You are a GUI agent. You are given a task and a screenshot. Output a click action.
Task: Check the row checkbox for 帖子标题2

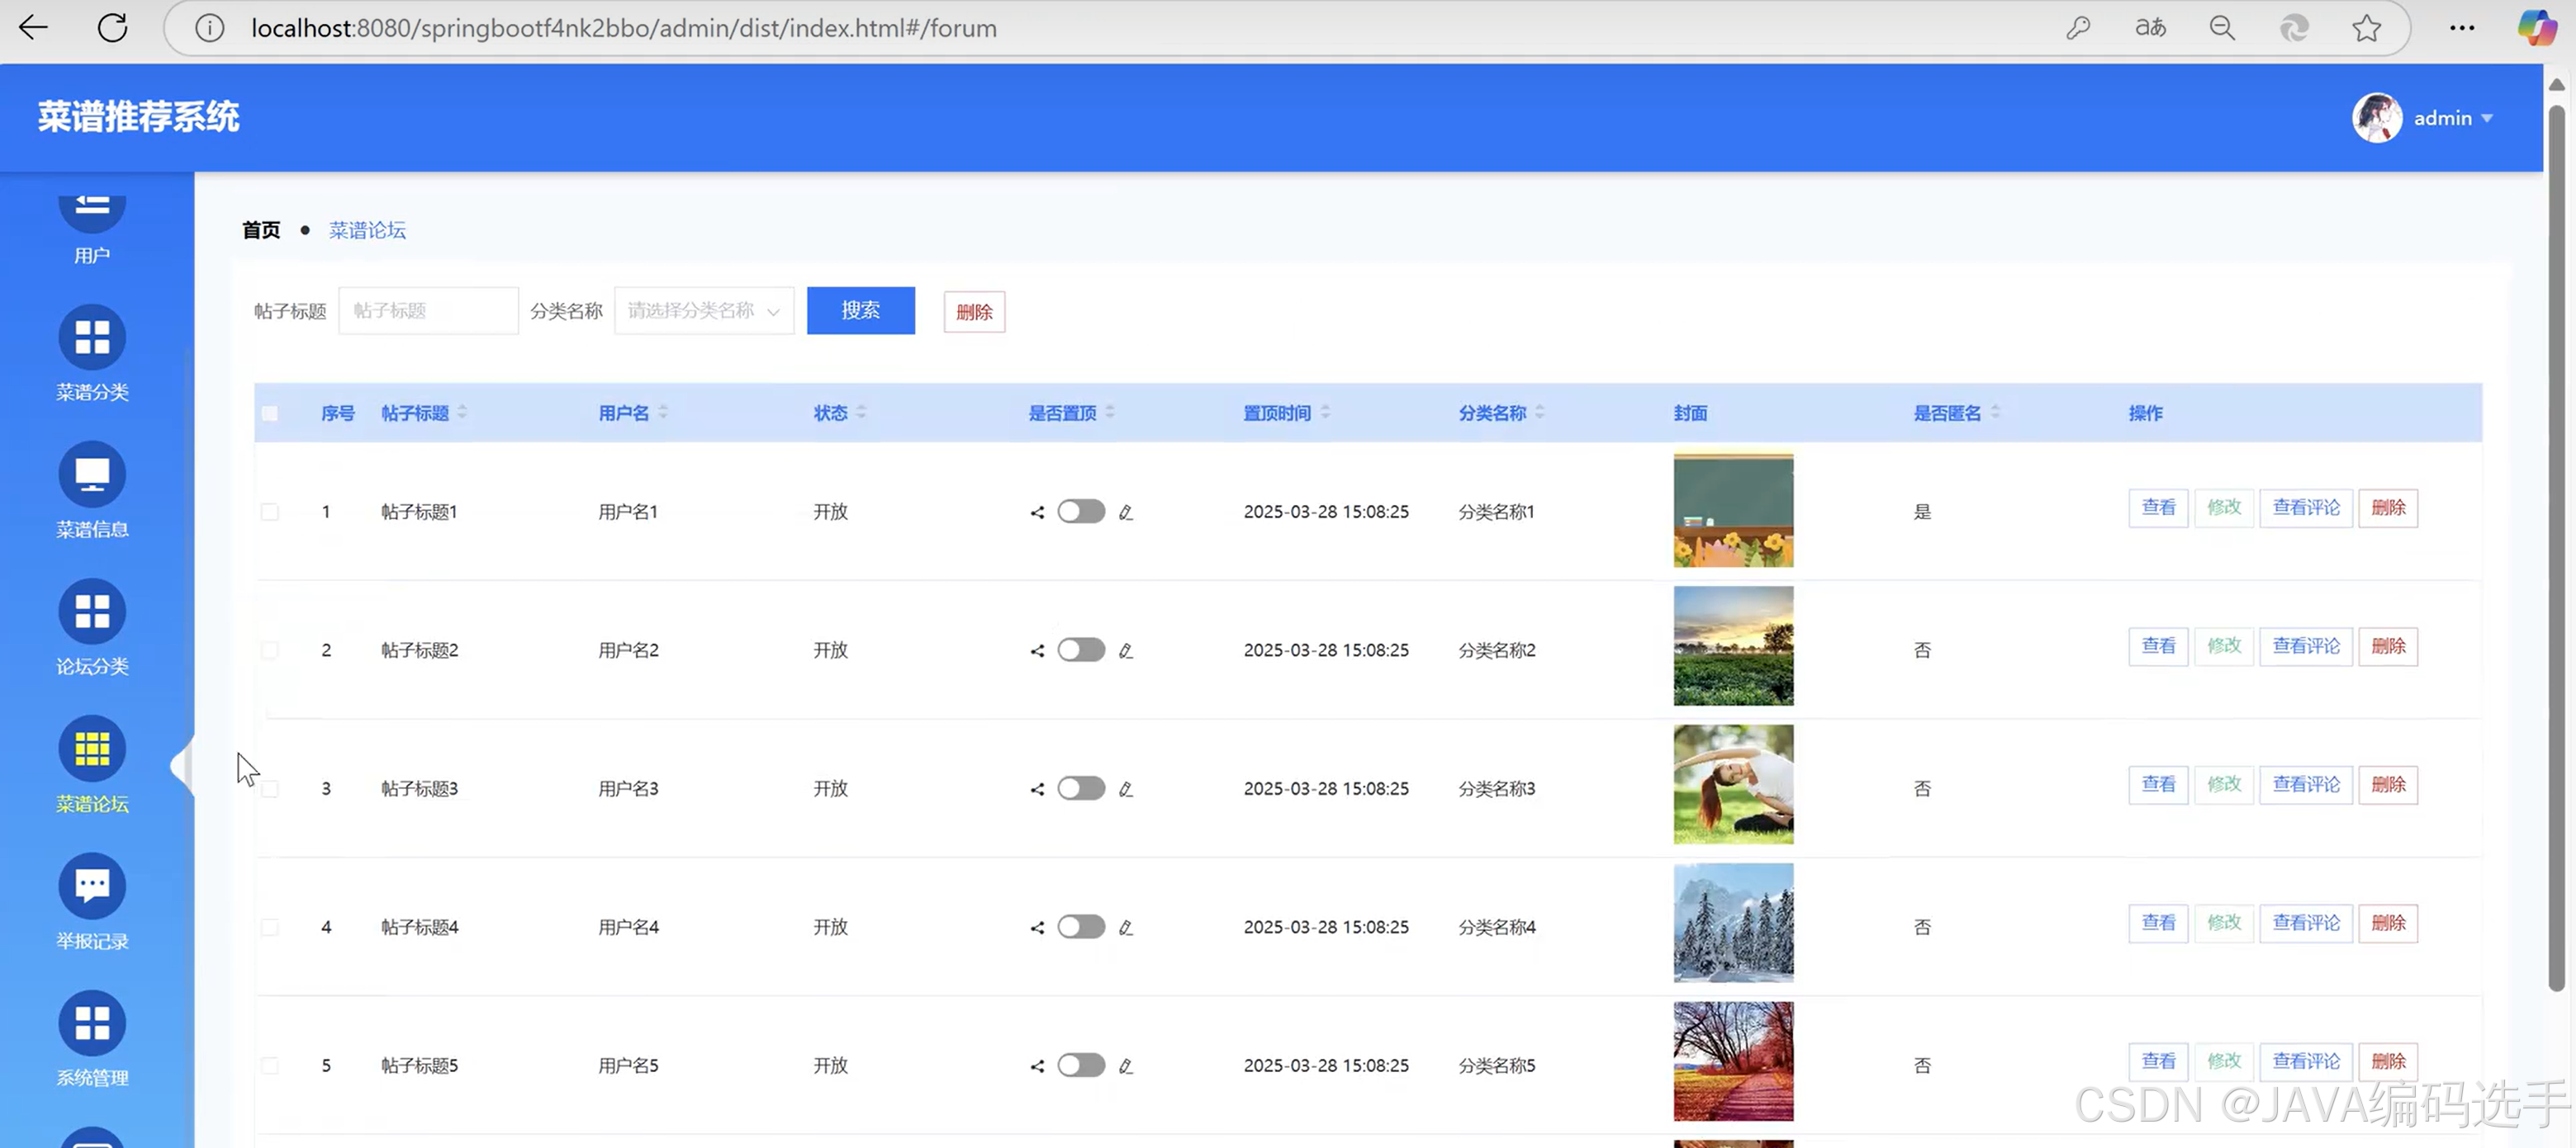point(269,650)
